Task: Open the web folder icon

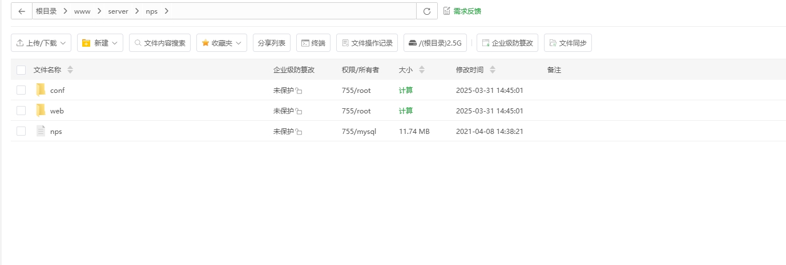Action: [41, 111]
